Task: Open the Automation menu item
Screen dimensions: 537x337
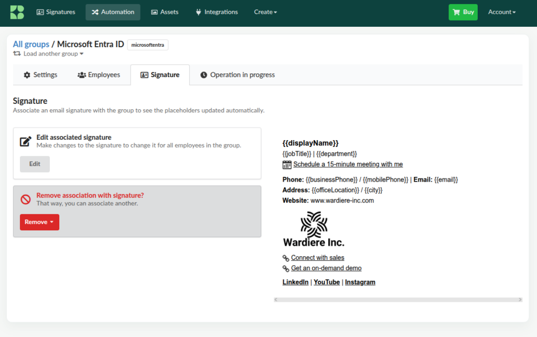Action: (113, 12)
